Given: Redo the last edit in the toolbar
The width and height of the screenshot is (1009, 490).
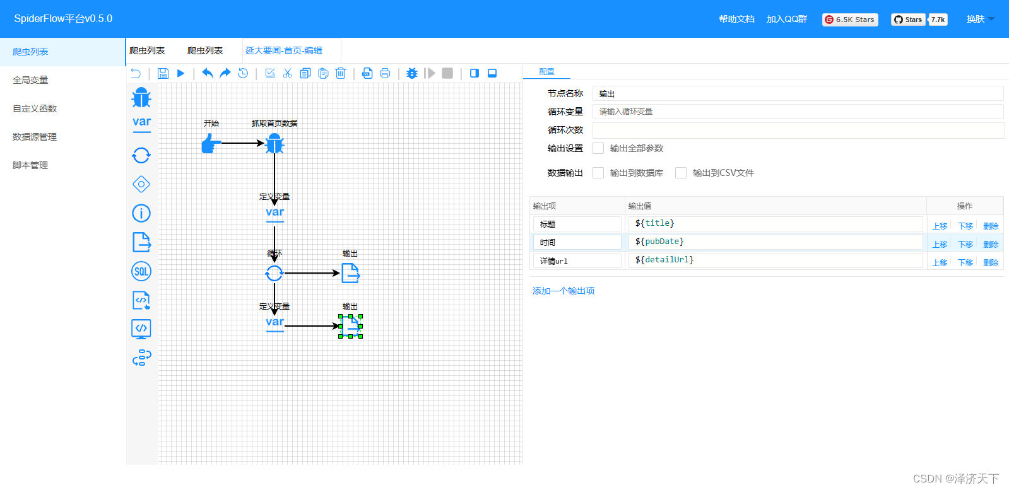Looking at the screenshot, I should [225, 73].
